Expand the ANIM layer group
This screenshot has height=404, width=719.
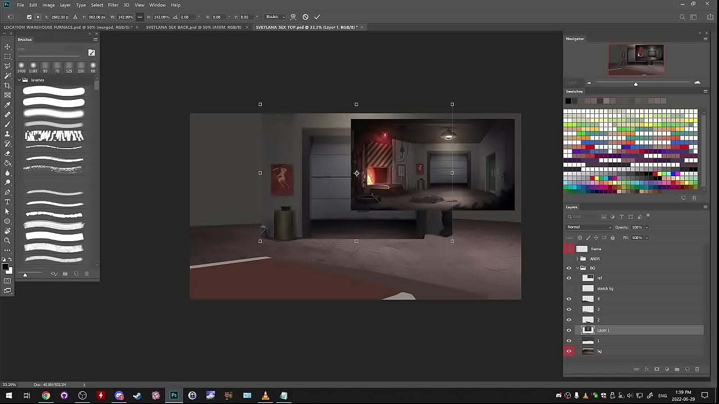[577, 259]
